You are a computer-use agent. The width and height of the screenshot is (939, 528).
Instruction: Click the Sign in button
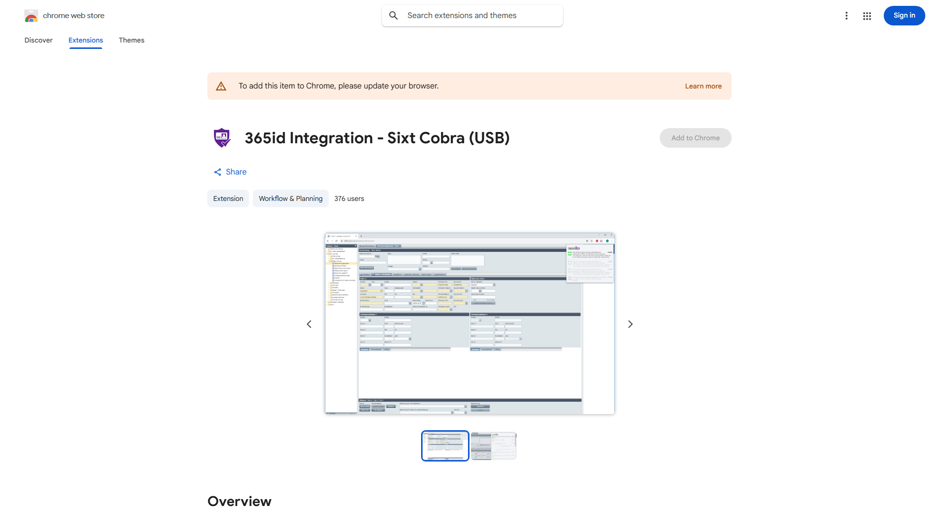tap(904, 16)
